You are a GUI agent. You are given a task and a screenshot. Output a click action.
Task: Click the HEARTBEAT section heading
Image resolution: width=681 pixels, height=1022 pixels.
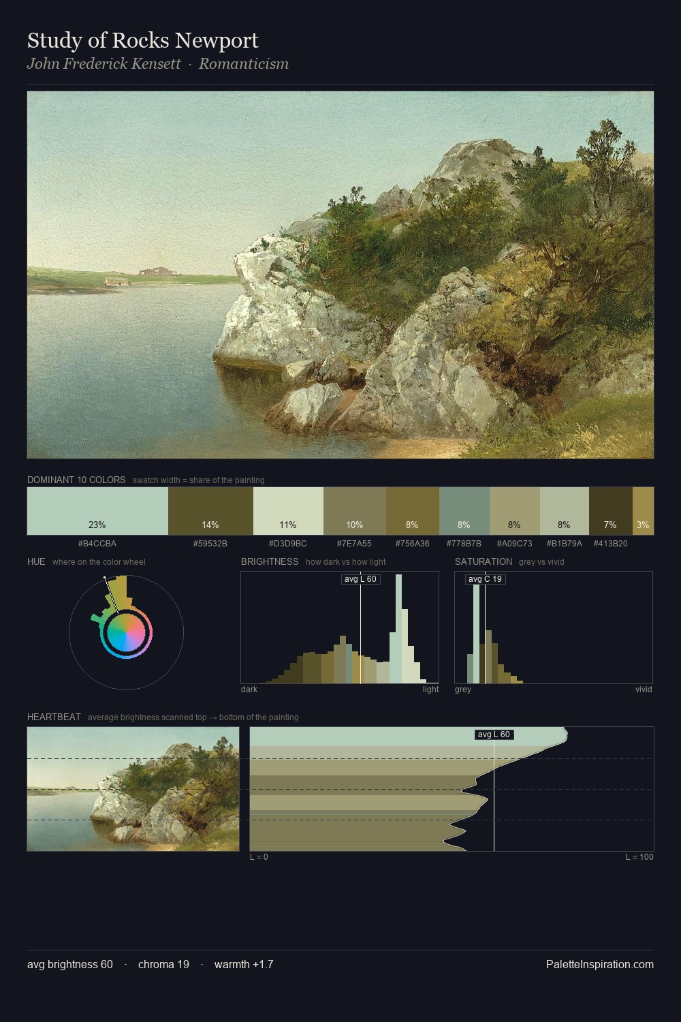point(54,717)
